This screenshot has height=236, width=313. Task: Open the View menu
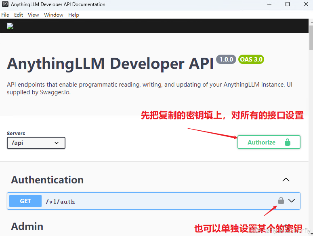(34, 15)
